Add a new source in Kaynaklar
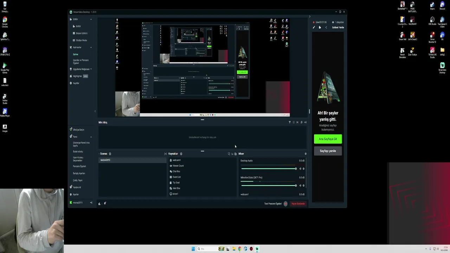450x253 pixels. coord(181,154)
